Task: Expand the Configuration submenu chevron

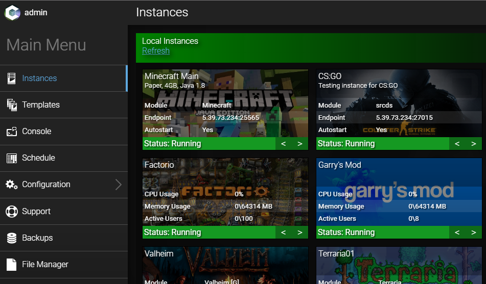Action: (x=119, y=185)
